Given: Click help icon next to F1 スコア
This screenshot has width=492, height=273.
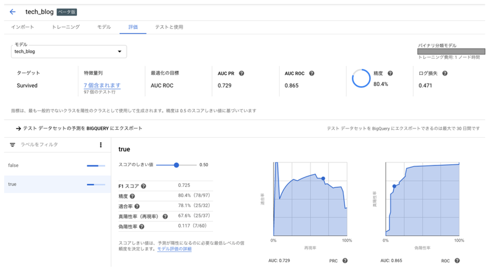Looking at the screenshot, I should [143, 186].
